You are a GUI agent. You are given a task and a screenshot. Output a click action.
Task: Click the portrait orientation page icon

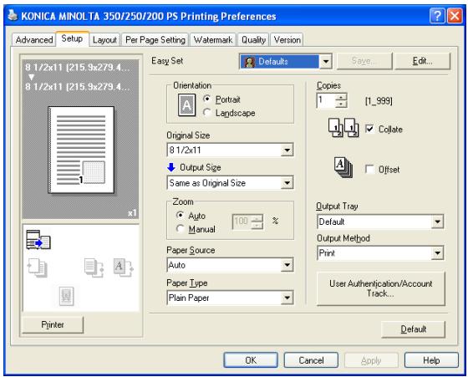[x=186, y=104]
